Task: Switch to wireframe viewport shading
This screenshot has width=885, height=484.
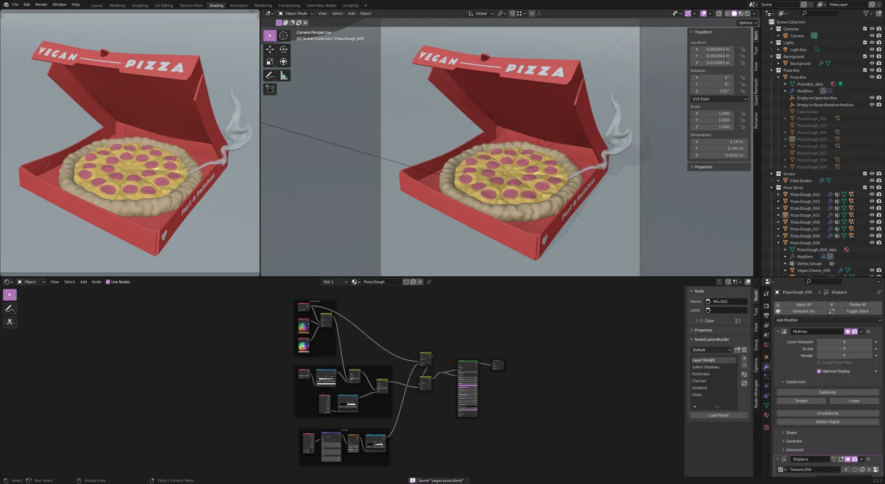Action: (x=728, y=13)
